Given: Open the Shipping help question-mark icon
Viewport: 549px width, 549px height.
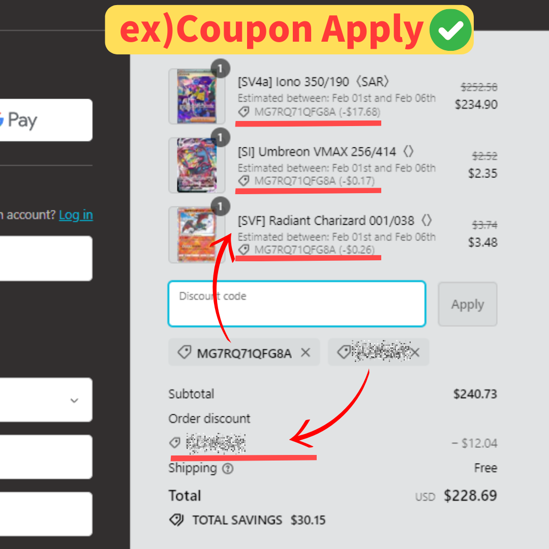Looking at the screenshot, I should pos(228,469).
